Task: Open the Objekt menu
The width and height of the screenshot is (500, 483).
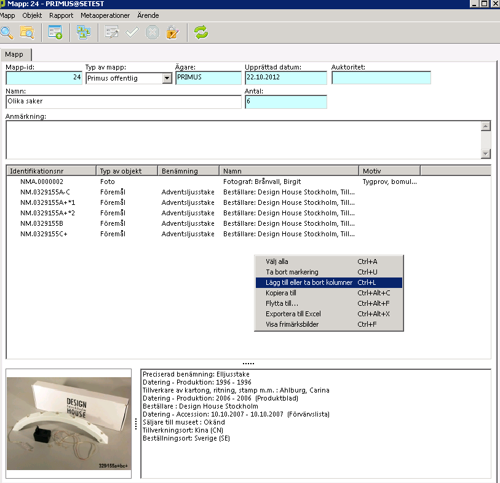Action: click(x=32, y=15)
